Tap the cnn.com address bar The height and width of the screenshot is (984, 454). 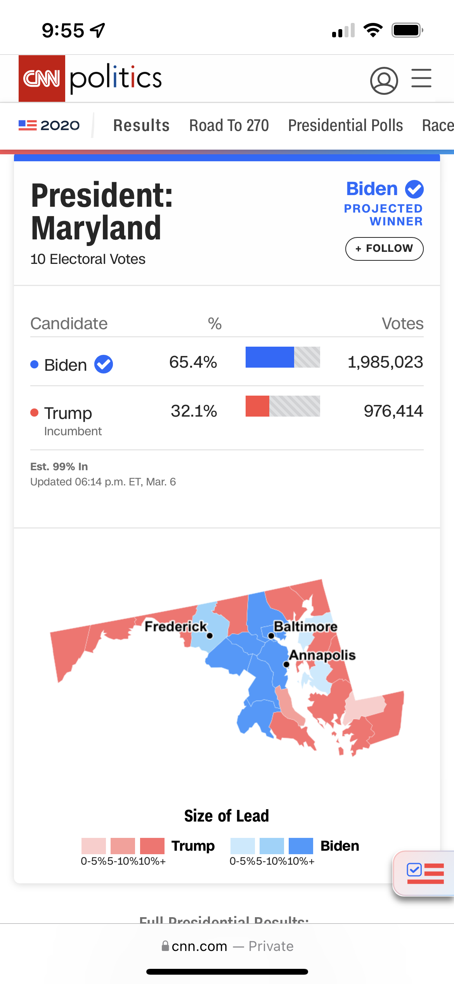click(x=227, y=946)
